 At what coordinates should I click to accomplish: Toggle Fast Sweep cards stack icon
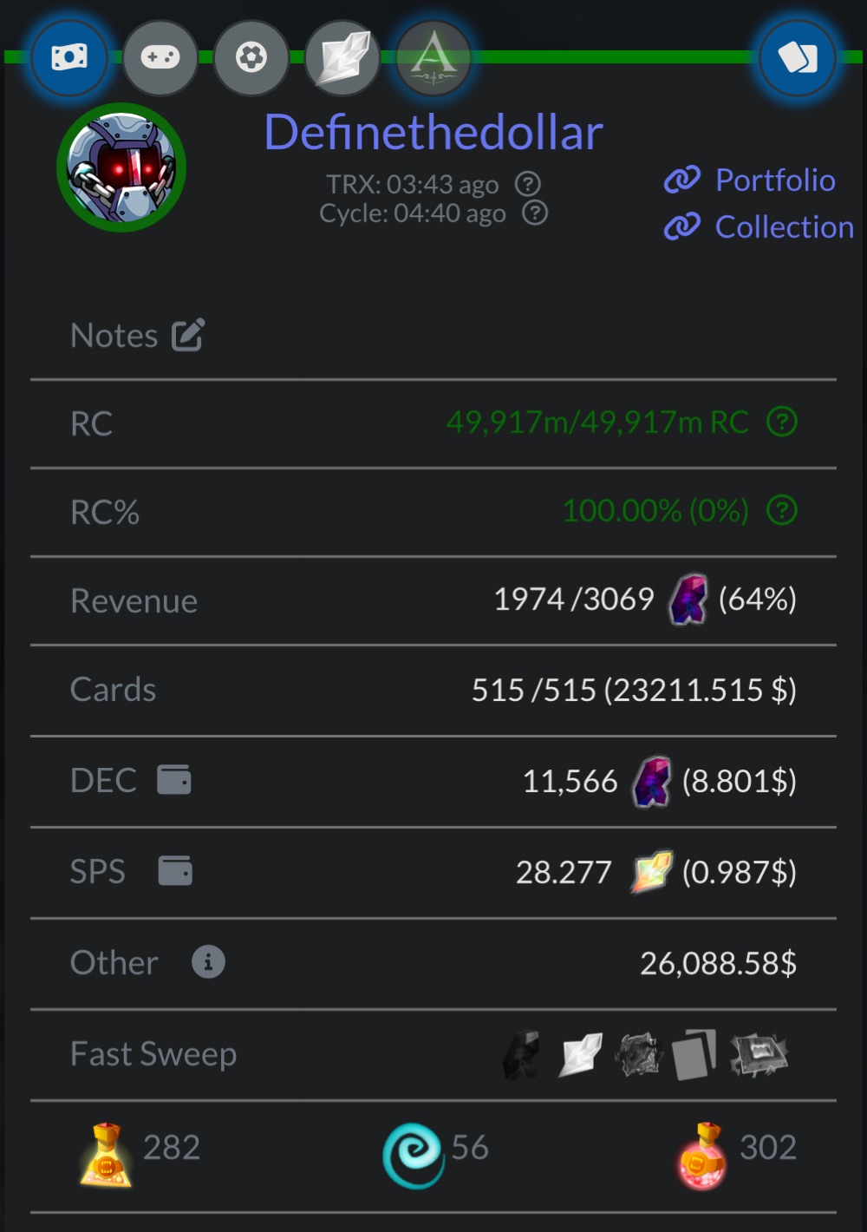click(694, 1055)
